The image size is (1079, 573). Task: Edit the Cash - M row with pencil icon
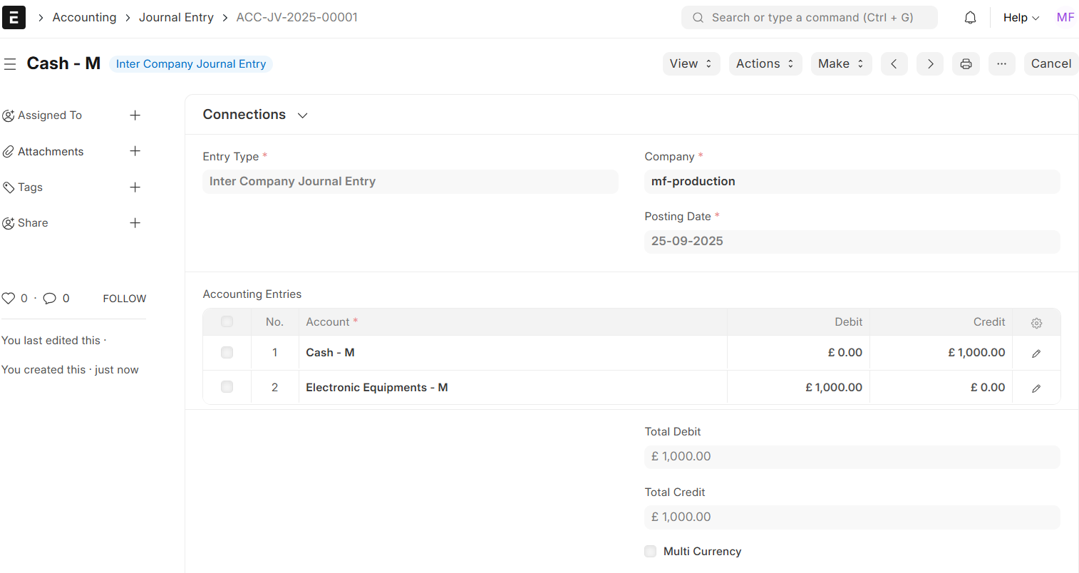(x=1036, y=353)
